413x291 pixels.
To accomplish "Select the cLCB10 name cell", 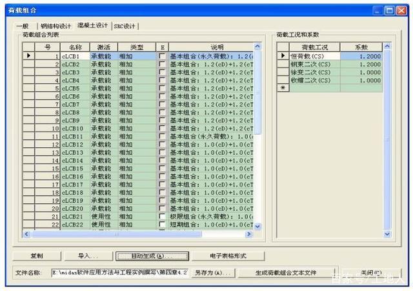I will point(75,128).
